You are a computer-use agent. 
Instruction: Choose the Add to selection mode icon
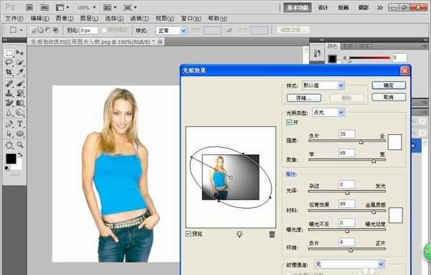(x=40, y=30)
